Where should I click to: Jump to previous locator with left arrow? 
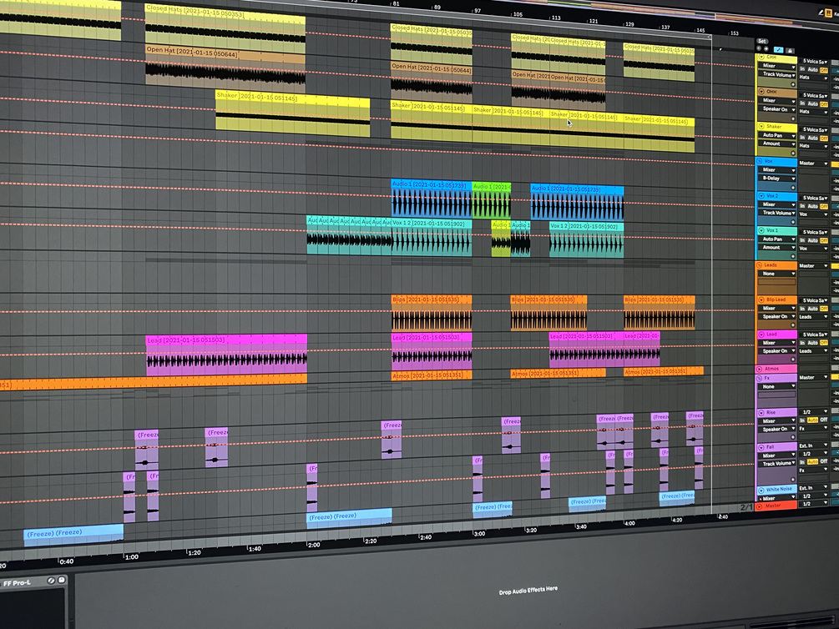tap(759, 48)
